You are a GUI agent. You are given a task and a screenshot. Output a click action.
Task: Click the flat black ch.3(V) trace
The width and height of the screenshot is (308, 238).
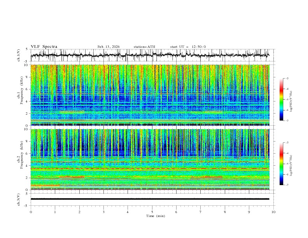pos(152,199)
